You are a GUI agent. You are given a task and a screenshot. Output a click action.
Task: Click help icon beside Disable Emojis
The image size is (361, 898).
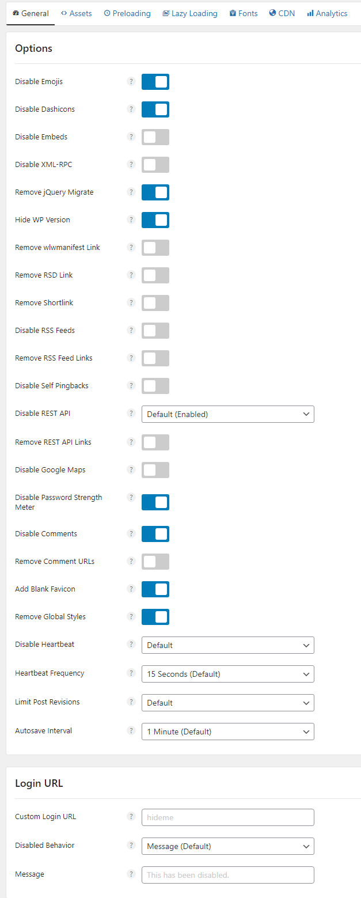[131, 82]
